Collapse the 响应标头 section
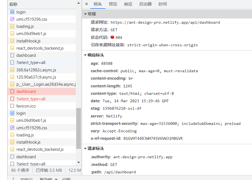Viewport: 252px width, 180px height. click(85, 55)
